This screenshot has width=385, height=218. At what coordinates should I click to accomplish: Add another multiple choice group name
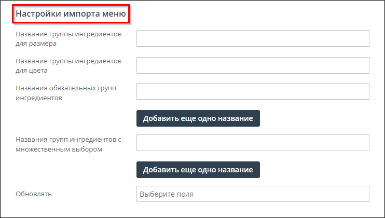tap(198, 170)
